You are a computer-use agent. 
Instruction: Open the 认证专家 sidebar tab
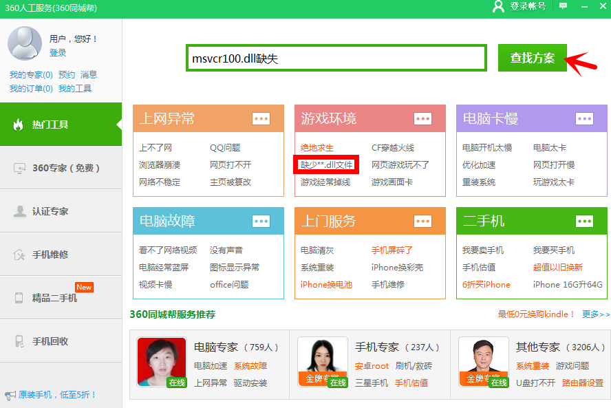pyautogui.click(x=61, y=211)
